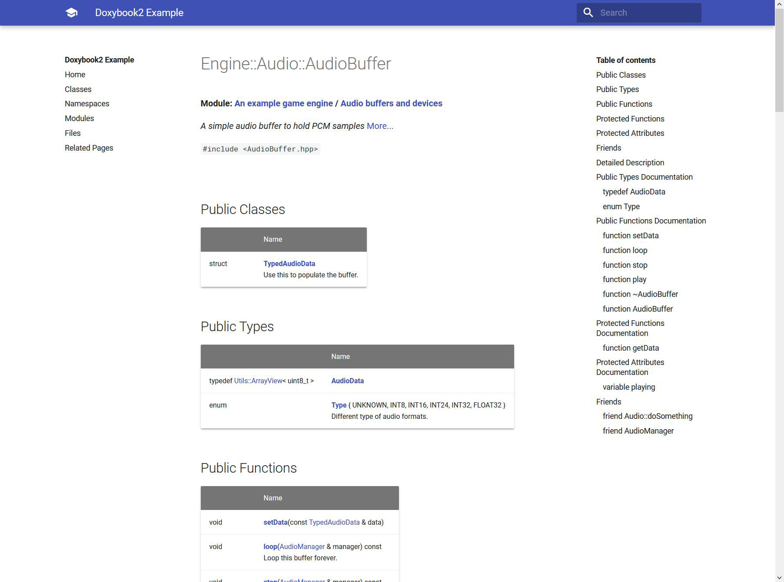This screenshot has height=582, width=784.
Task: Click the scrollbar up arrow
Action: [x=779, y=4]
